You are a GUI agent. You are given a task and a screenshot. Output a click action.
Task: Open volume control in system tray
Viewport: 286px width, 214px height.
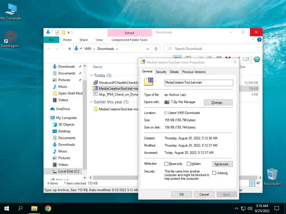click(250, 208)
